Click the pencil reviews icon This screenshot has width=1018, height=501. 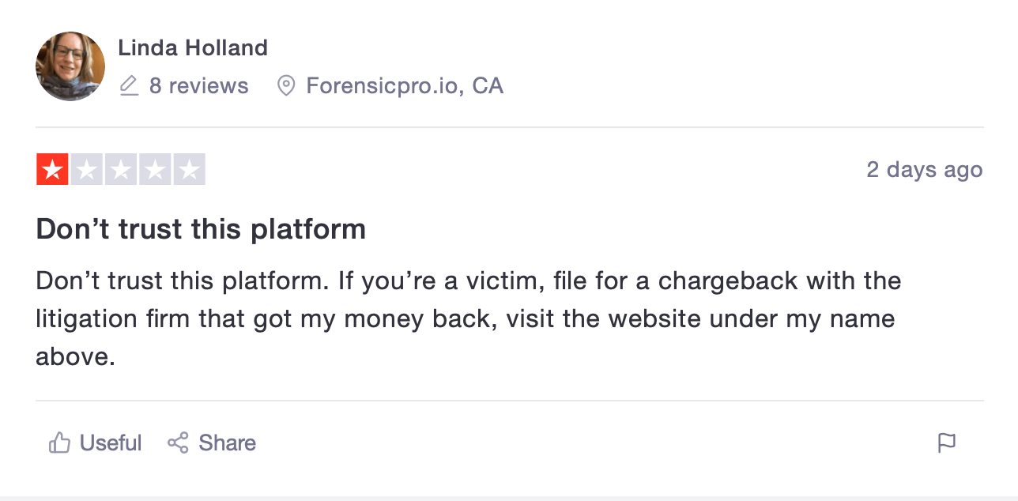click(x=129, y=85)
